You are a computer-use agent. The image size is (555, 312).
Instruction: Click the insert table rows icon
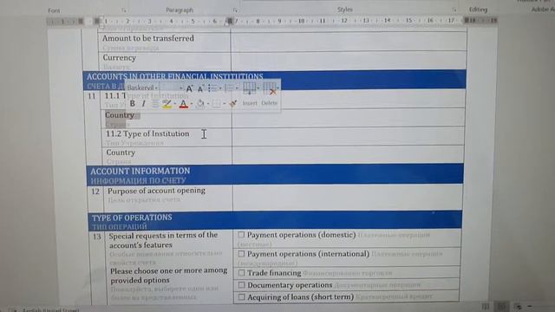click(x=249, y=88)
